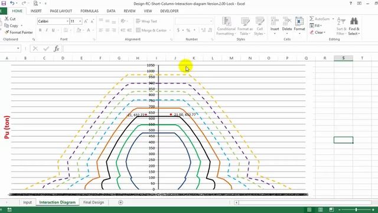Open the Format cells menu icon
The width and height of the screenshot is (378, 213).
(x=299, y=21)
